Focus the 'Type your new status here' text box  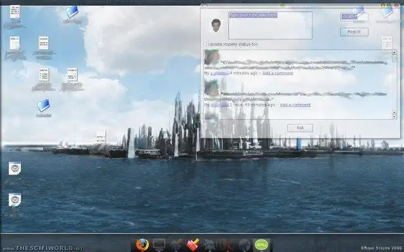click(x=270, y=25)
